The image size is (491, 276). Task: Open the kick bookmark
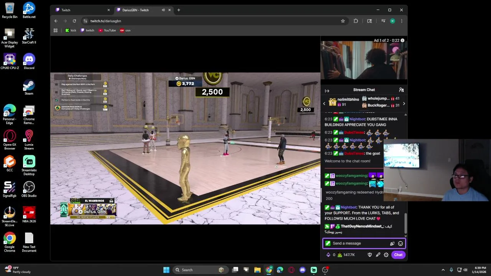[71, 30]
